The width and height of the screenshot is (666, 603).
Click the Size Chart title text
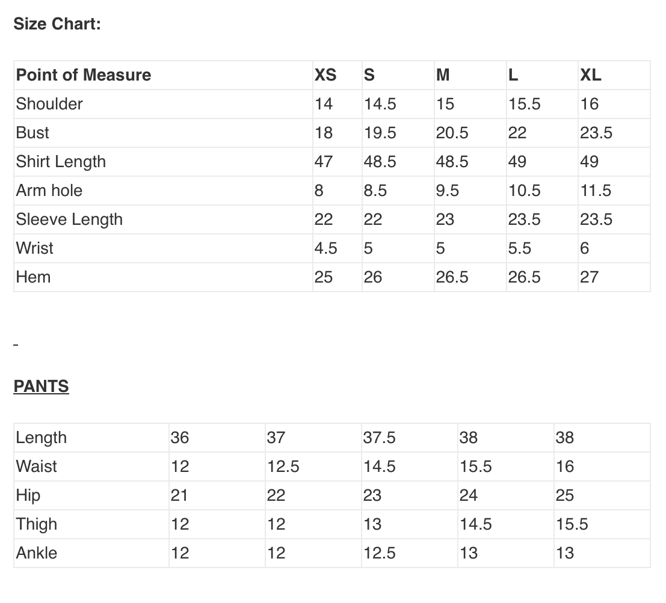[57, 25]
